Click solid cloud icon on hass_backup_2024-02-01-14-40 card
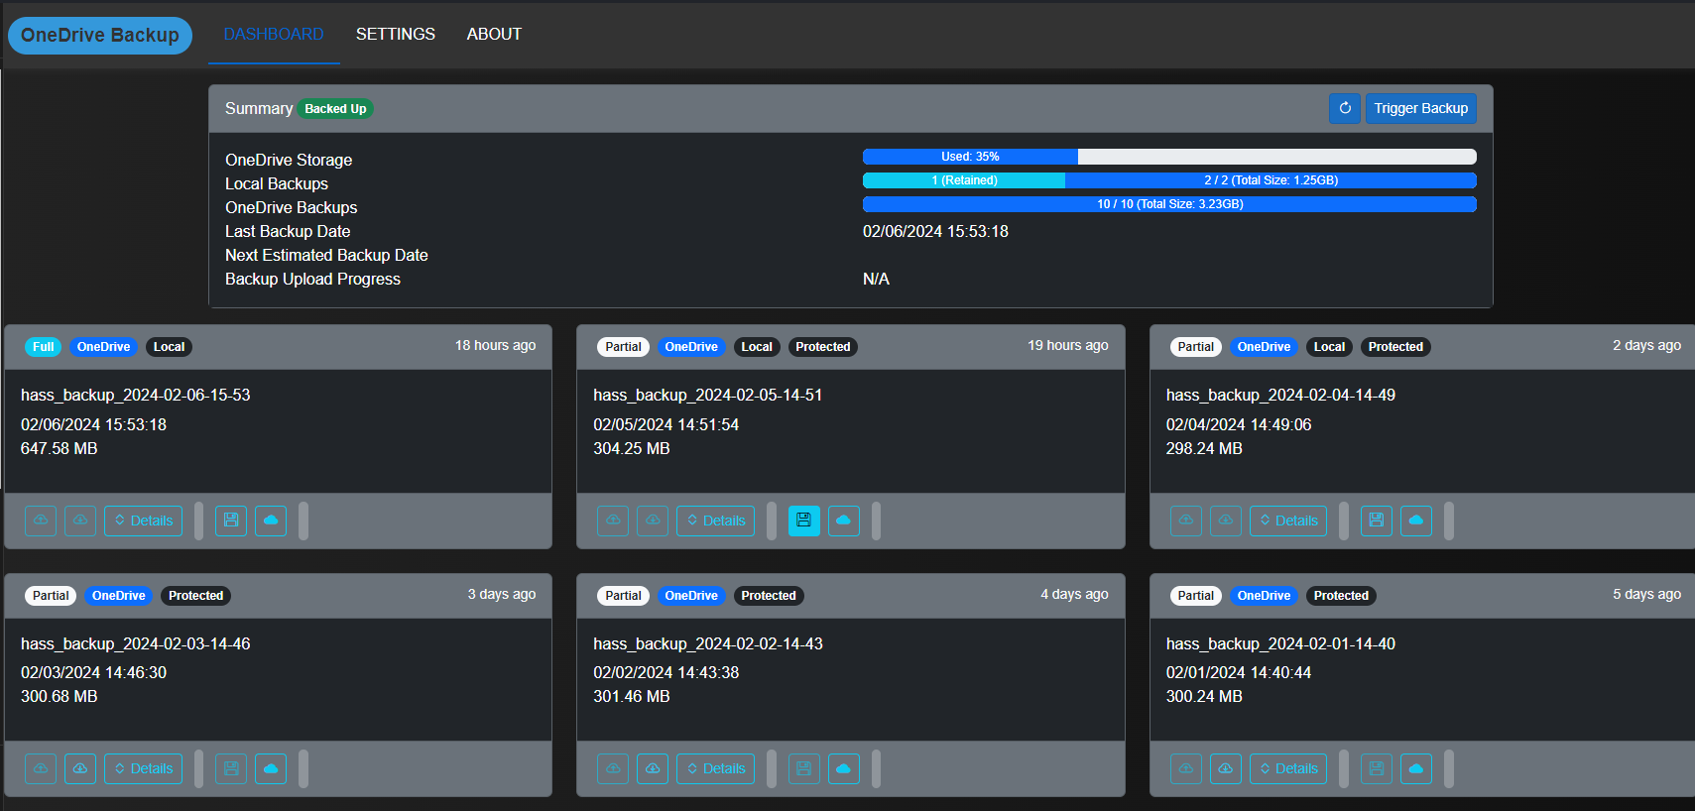This screenshot has width=1695, height=811. pyautogui.click(x=1416, y=768)
